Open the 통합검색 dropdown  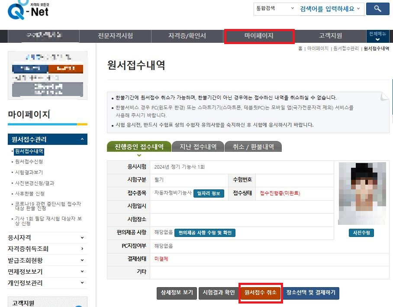pos(274,9)
